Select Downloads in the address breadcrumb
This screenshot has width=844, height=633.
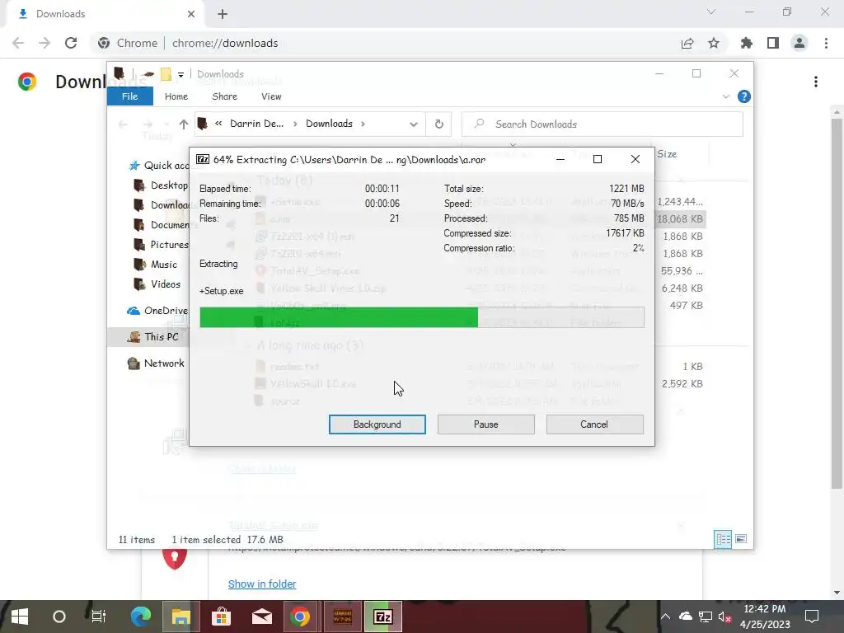click(x=329, y=124)
